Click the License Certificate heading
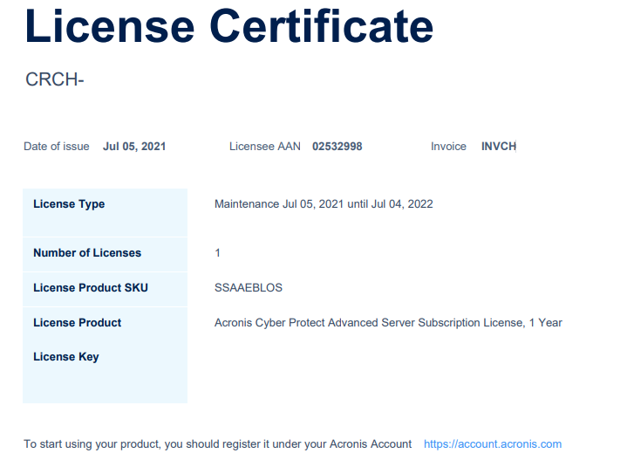This screenshot has height=474, width=634. 228,26
